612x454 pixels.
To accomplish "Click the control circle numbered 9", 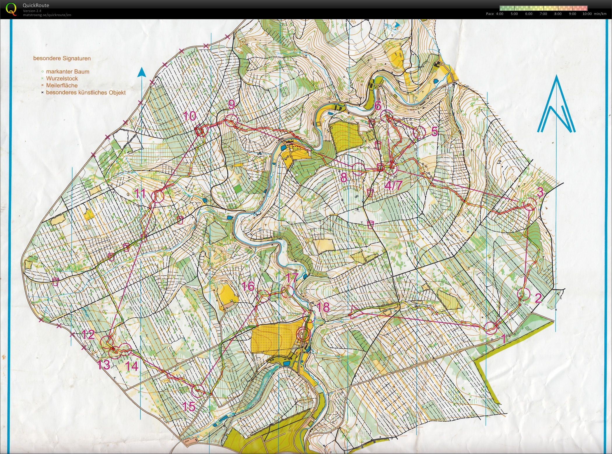I will [x=232, y=120].
